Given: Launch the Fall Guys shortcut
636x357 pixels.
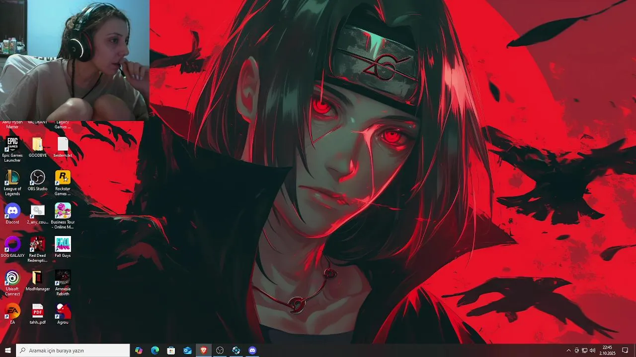Looking at the screenshot, I should (63, 247).
